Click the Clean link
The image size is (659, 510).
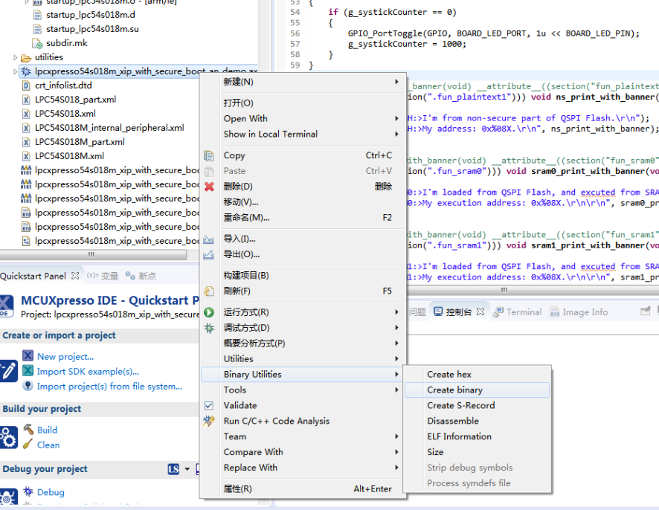[x=48, y=445]
